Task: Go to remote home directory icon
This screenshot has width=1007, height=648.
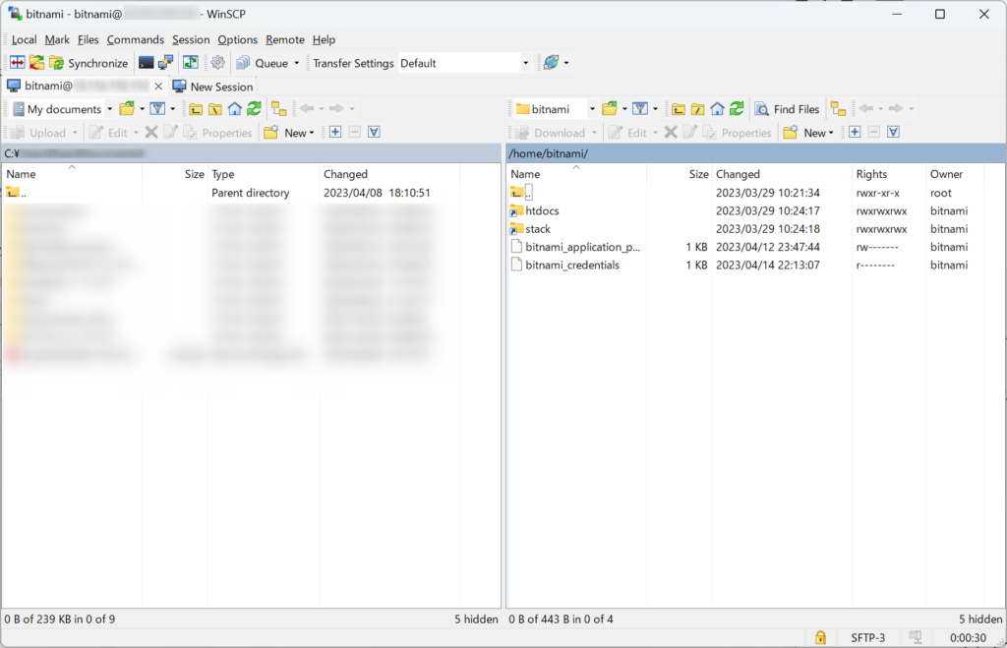Action: 717,108
